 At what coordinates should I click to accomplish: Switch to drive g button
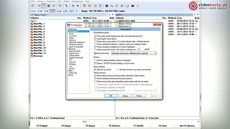59,11
